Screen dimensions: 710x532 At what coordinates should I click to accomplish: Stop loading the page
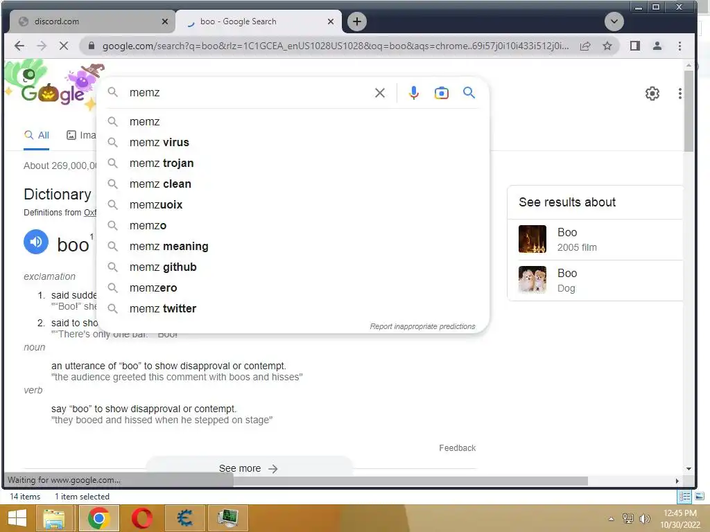(64, 46)
